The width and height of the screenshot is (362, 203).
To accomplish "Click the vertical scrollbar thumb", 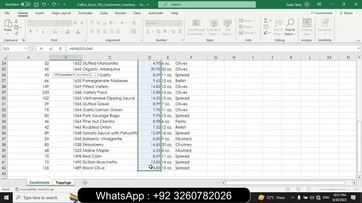I will (x=359, y=147).
